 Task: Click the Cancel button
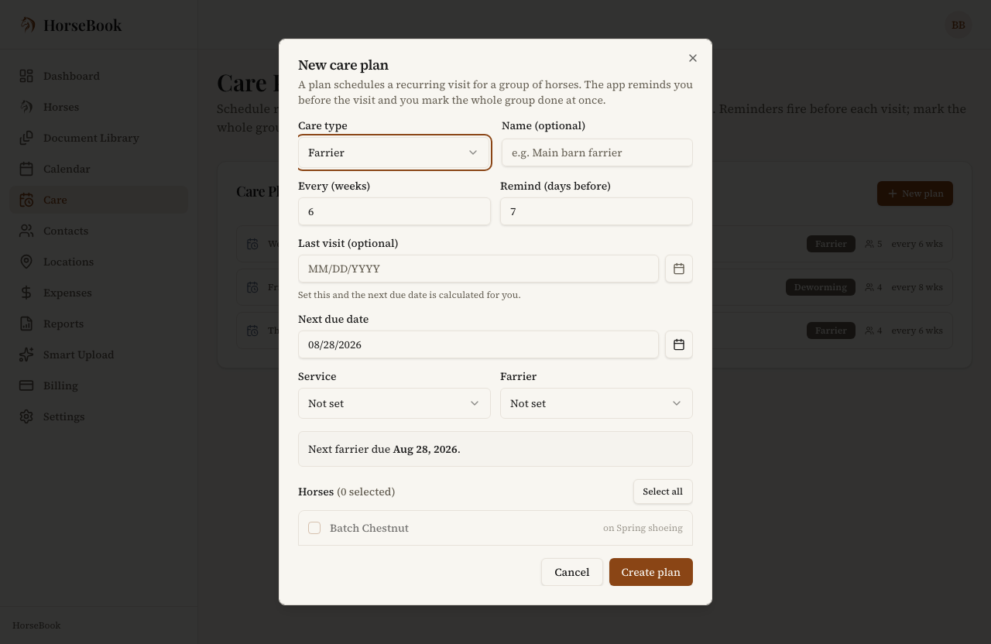click(572, 572)
